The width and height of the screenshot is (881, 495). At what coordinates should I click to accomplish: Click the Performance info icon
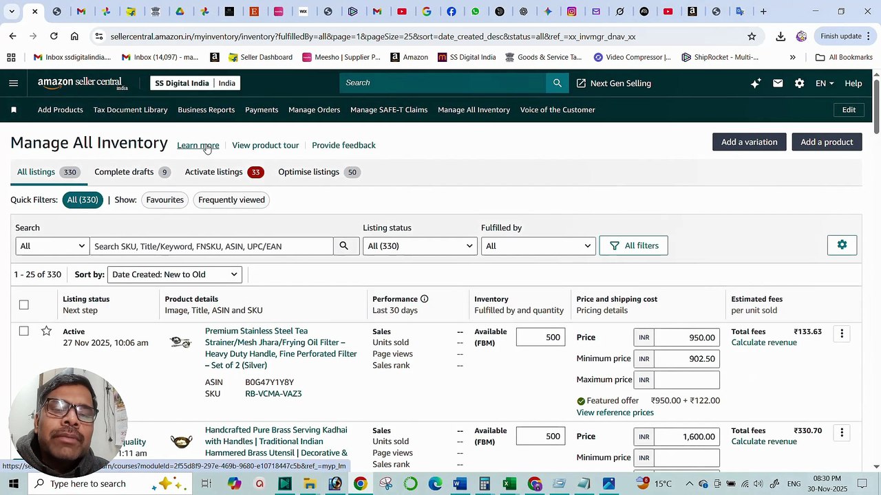tap(424, 299)
